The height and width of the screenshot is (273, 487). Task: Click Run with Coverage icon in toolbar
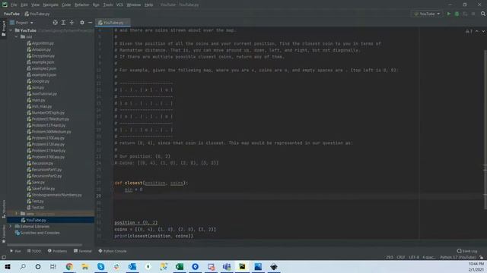point(465,14)
